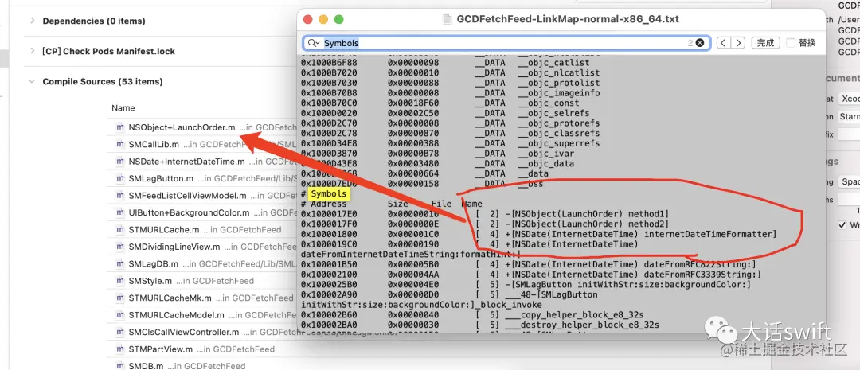Click the __objc_const text line
Viewport: 860px width, 370px height.
440,103
